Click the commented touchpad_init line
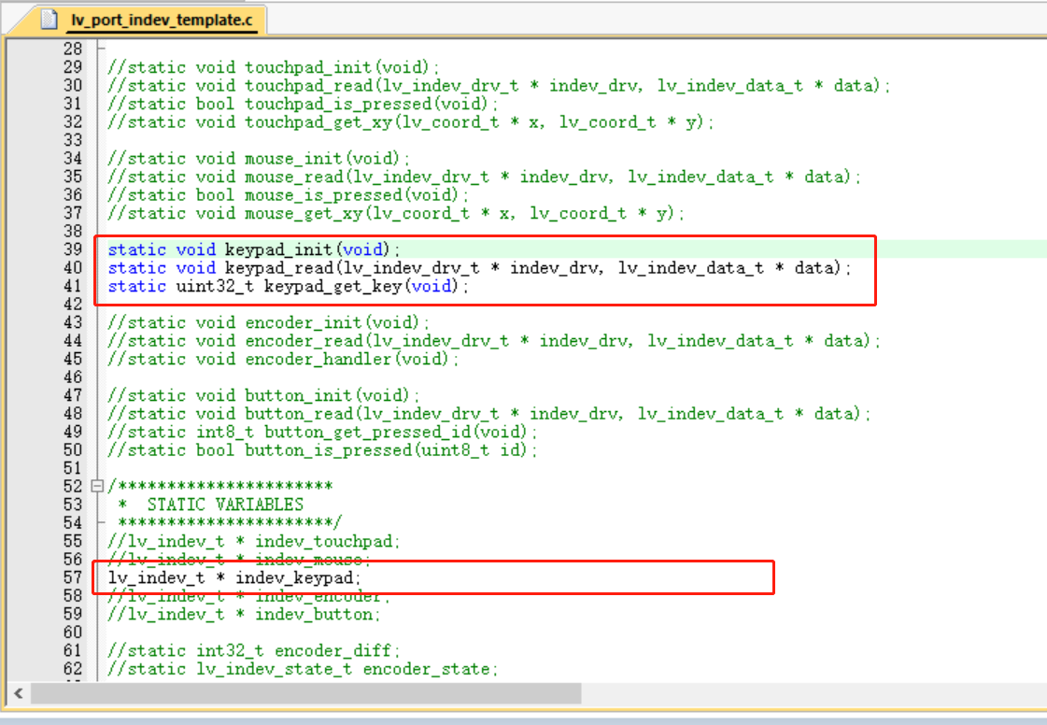The height and width of the screenshot is (725, 1047). pos(273,67)
